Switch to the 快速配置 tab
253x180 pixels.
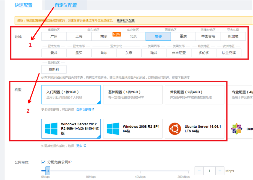coord(24,5)
